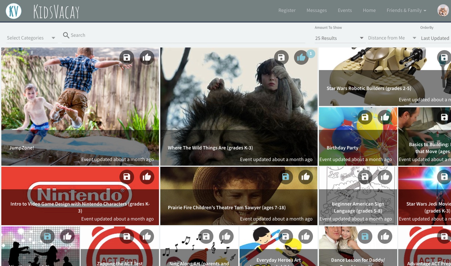Click the like count badge showing 1

[311, 53]
